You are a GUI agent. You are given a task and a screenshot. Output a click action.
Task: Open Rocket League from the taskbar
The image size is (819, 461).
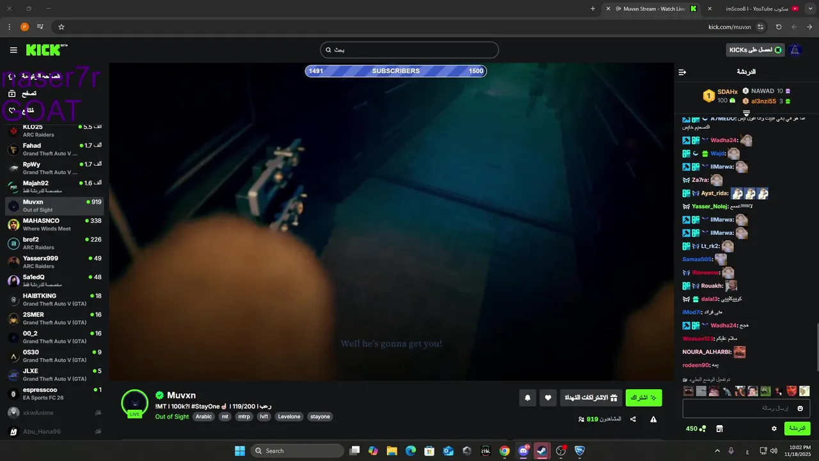point(580,451)
